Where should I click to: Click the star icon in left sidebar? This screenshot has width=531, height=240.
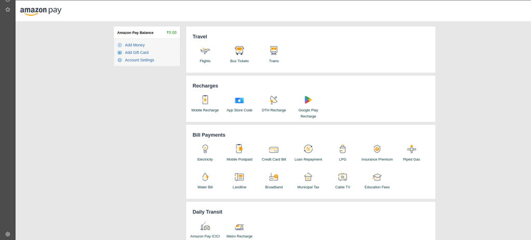8,9
